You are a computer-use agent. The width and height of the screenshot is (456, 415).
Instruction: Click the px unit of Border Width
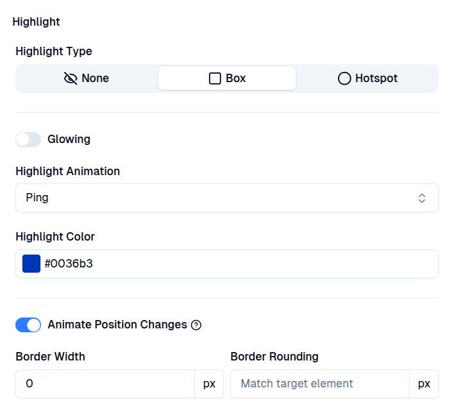click(x=209, y=384)
